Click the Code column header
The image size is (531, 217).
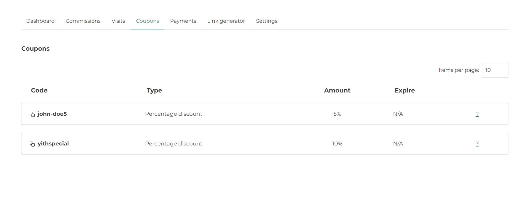(x=39, y=90)
